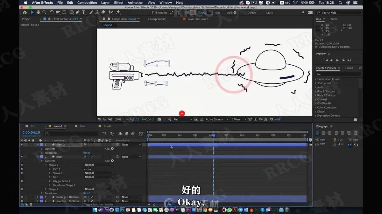
Task: Click Toggle Switches / Modes button
Action: [x=98, y=204]
